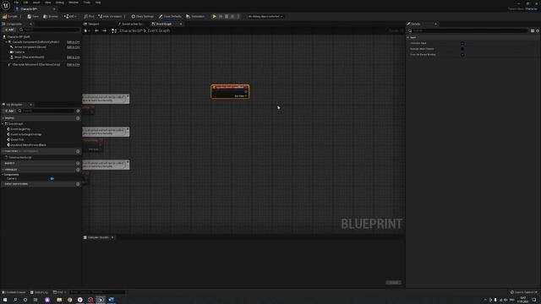Screen dimensions: 541x304
Task: Click the Stop playback button
Action: click(x=227, y=16)
